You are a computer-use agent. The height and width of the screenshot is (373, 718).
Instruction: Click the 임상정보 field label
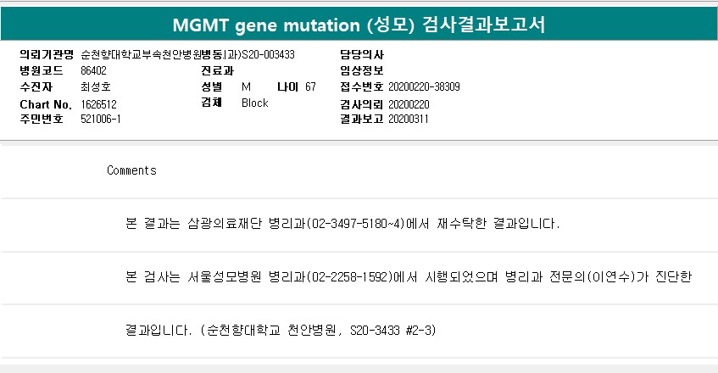362,70
